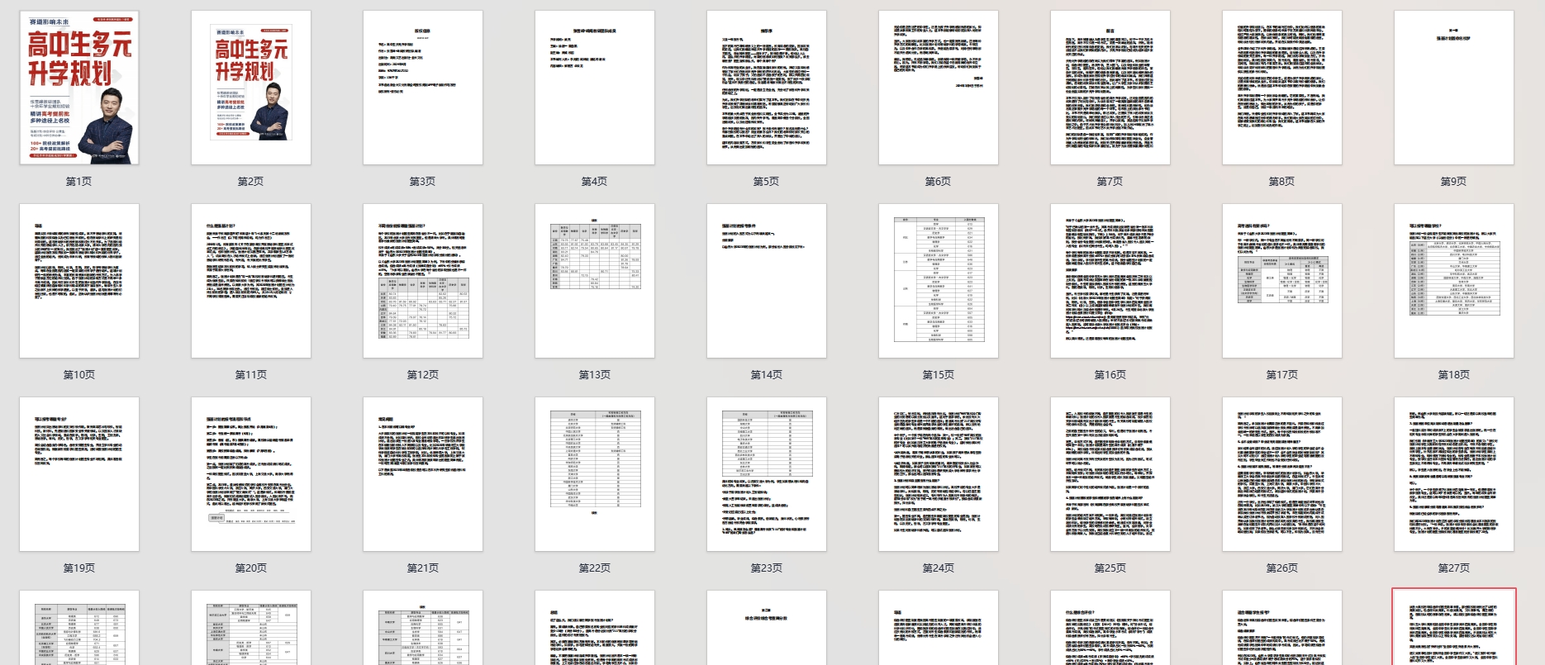The image size is (1545, 665).
Task: Select the 第20页 page thumbnail
Action: 251,474
